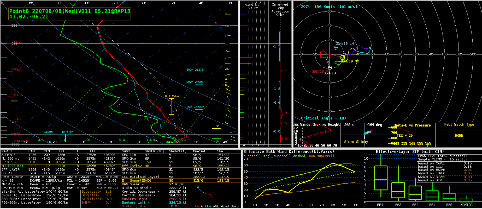Select the 'USER DEF' parcel row
Image resolution: width=482 pixels, height=209 pixels.
pos(61,173)
